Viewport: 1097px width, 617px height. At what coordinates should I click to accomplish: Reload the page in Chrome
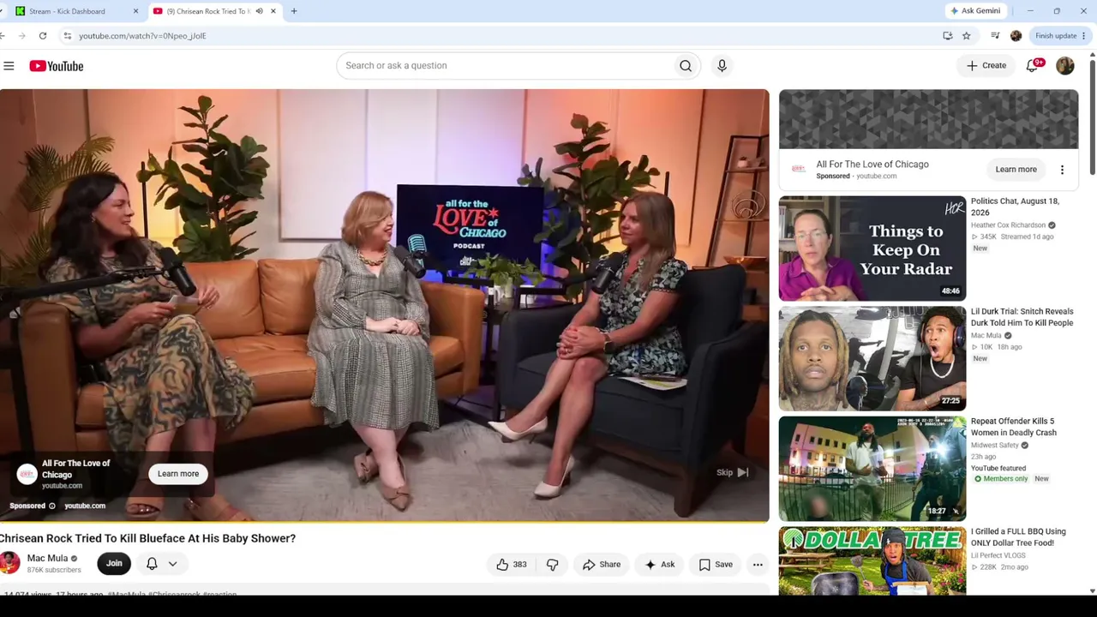[x=43, y=36]
